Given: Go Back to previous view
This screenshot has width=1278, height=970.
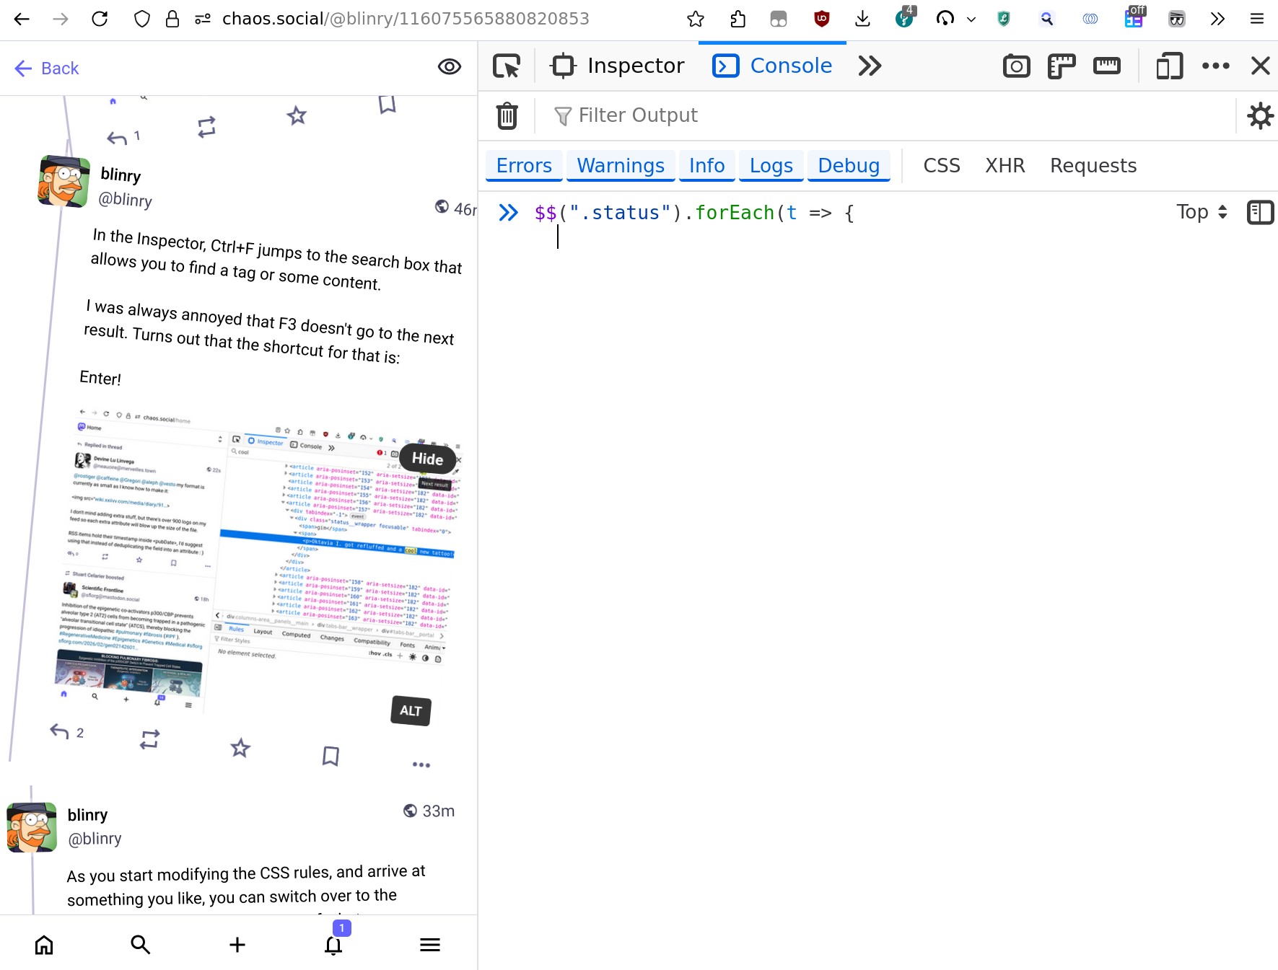Looking at the screenshot, I should pyautogui.click(x=47, y=69).
